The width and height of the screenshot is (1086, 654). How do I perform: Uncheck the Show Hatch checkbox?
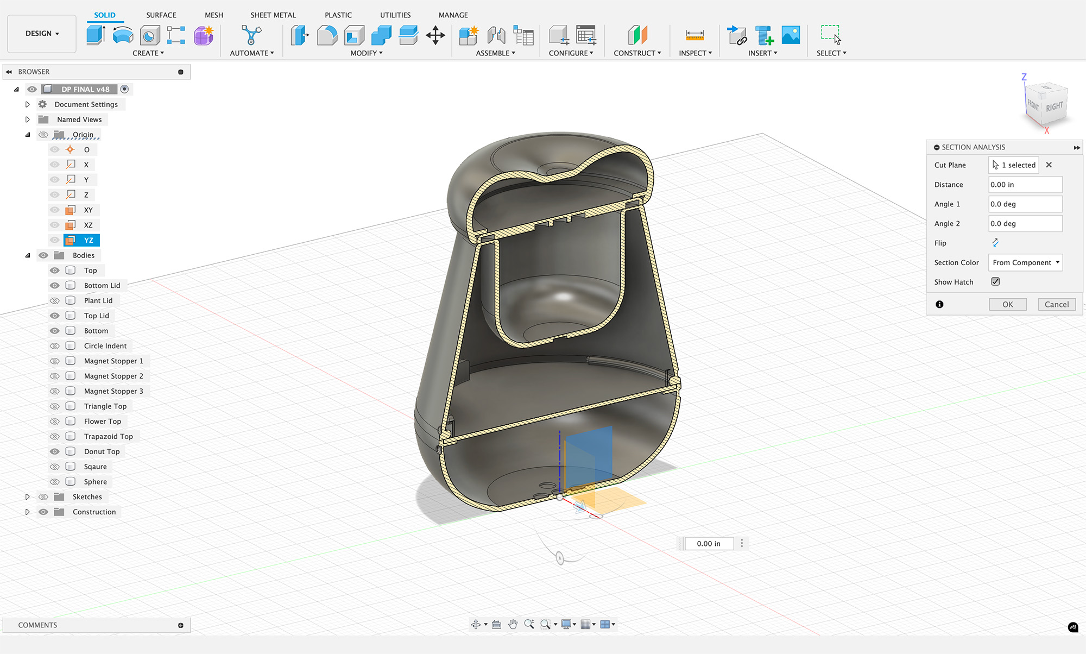coord(995,281)
